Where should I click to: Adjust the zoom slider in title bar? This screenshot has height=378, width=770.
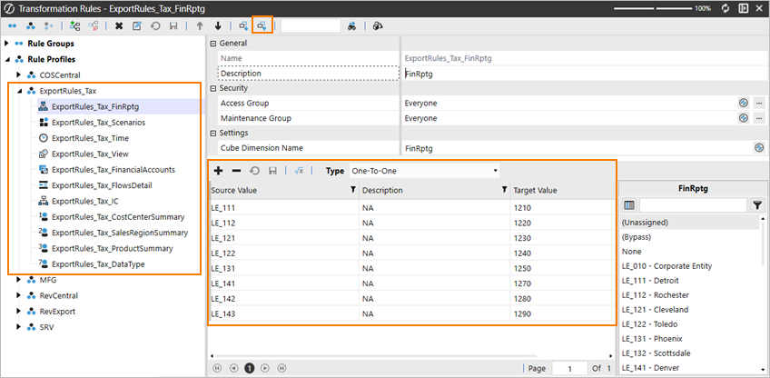point(654,7)
